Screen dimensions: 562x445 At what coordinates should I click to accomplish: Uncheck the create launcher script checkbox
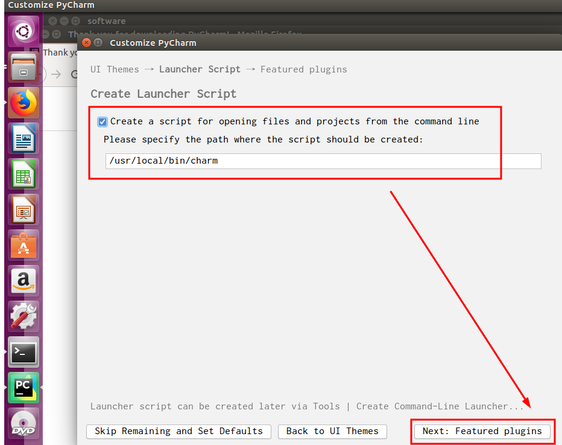103,122
